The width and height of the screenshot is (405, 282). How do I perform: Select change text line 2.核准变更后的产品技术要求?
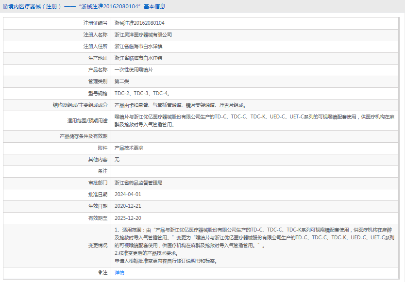pos(146,253)
